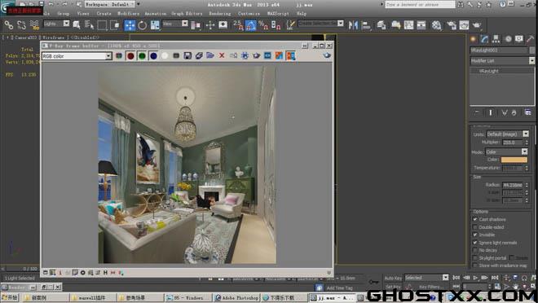Open the Units Default (image) dropdown

pos(507,134)
